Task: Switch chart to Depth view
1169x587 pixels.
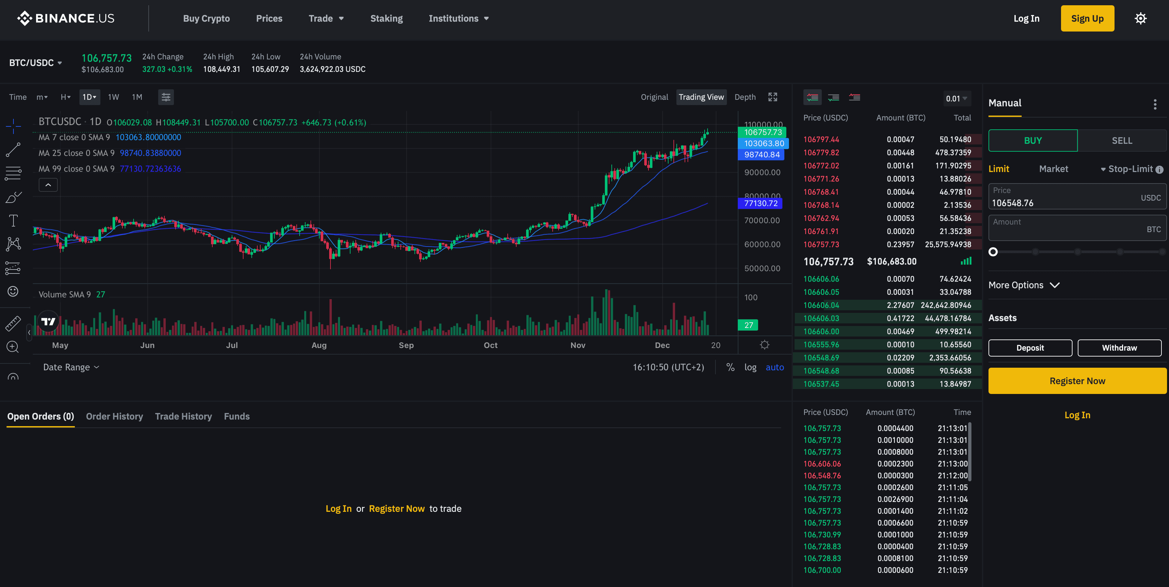Action: pos(745,97)
